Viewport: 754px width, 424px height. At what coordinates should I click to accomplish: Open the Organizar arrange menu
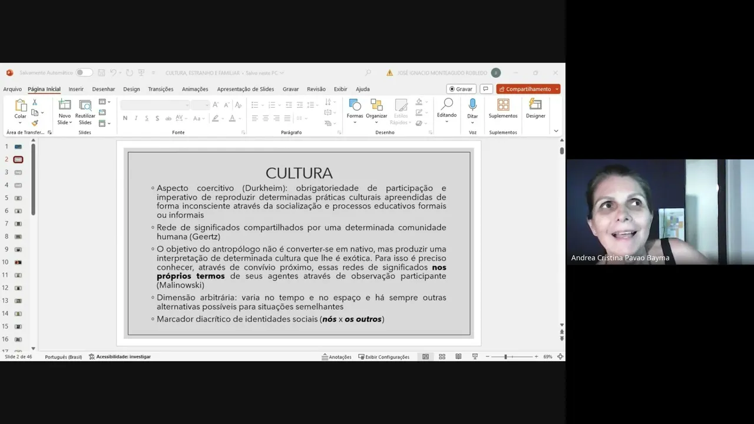click(376, 111)
